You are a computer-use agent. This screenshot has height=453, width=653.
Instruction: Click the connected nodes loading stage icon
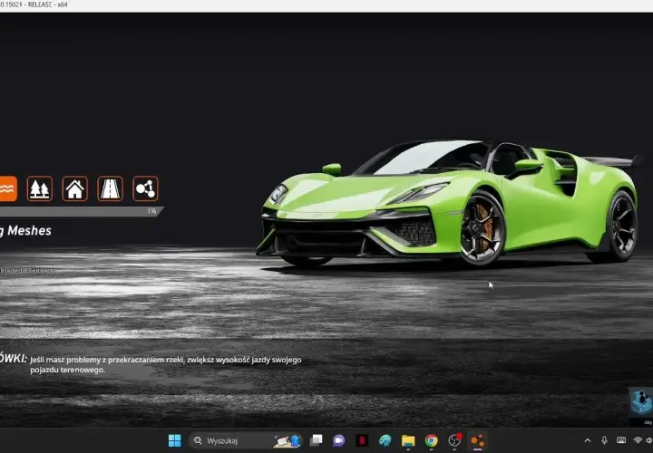click(145, 188)
